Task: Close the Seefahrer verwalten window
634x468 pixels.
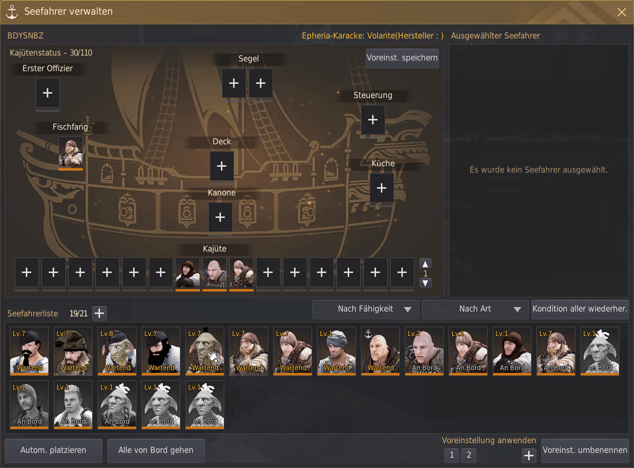Action: click(622, 12)
